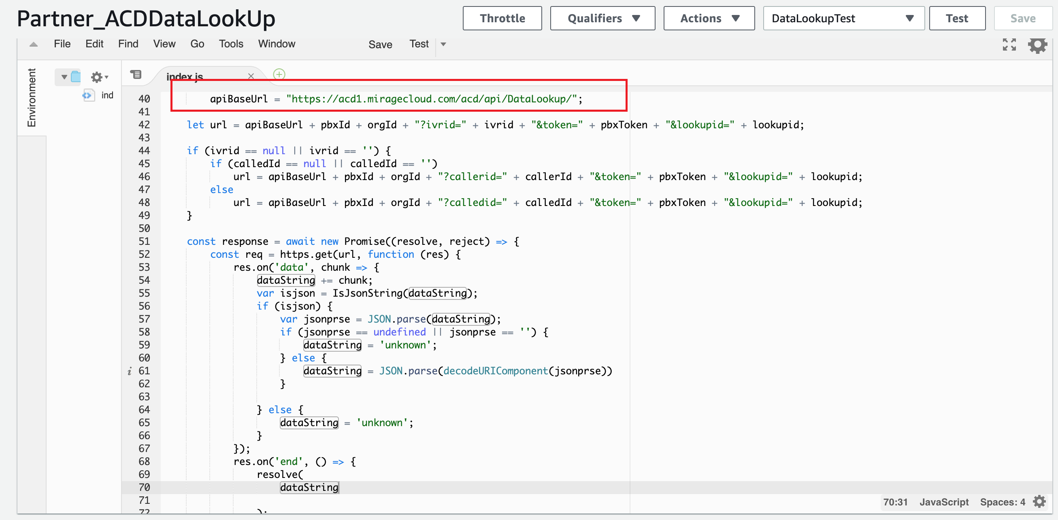Open the Edit menu
Image resolution: width=1058 pixels, height=520 pixels.
pyautogui.click(x=94, y=44)
